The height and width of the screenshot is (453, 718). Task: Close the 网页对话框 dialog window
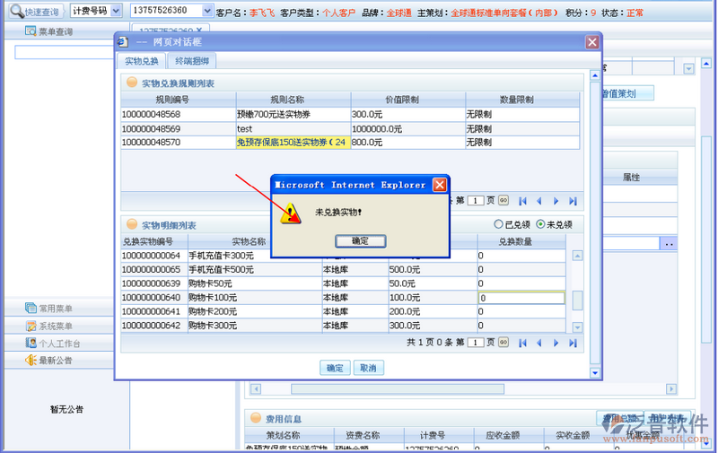click(592, 42)
